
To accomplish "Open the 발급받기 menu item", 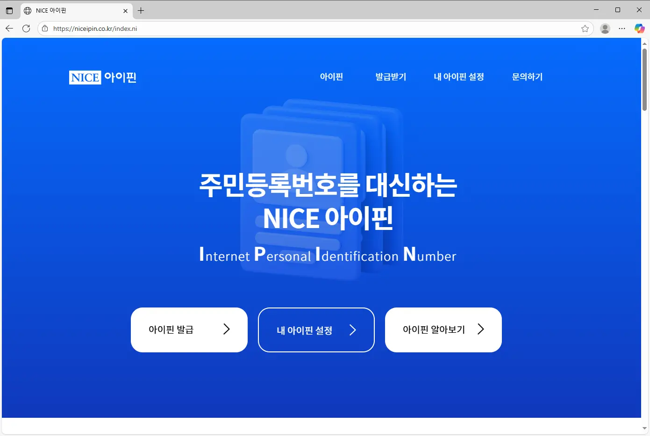I will pyautogui.click(x=391, y=77).
